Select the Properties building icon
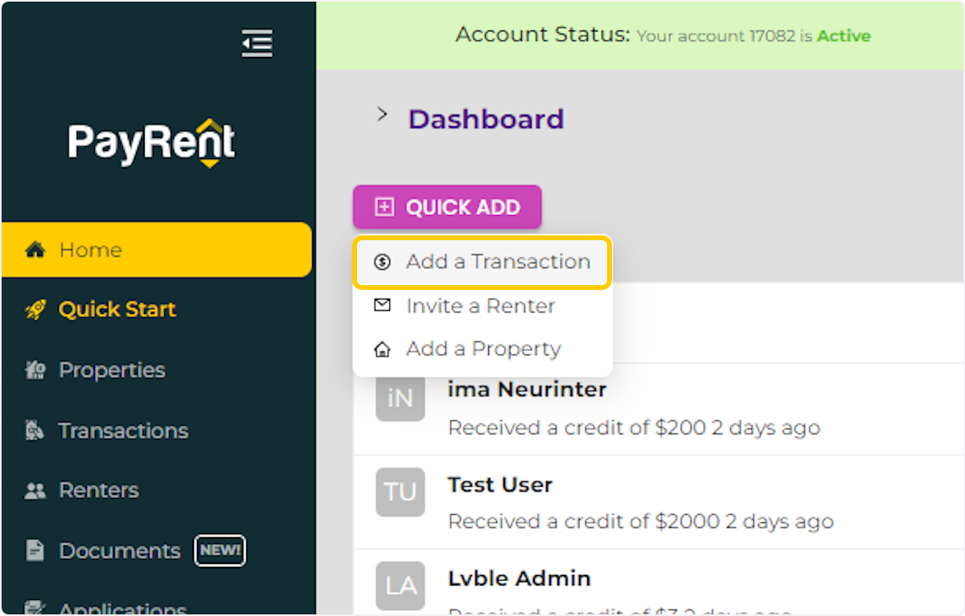This screenshot has height=616, width=965. pyautogui.click(x=36, y=369)
